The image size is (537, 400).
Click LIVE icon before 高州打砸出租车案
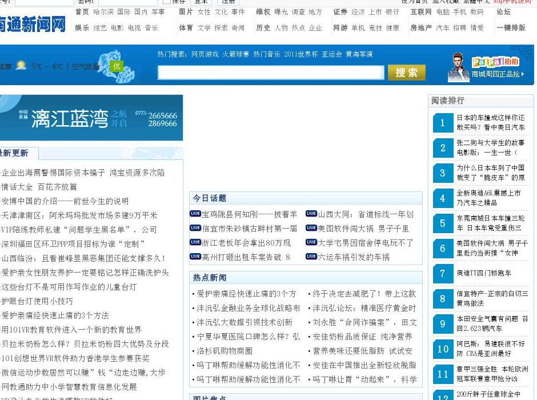coord(195,257)
